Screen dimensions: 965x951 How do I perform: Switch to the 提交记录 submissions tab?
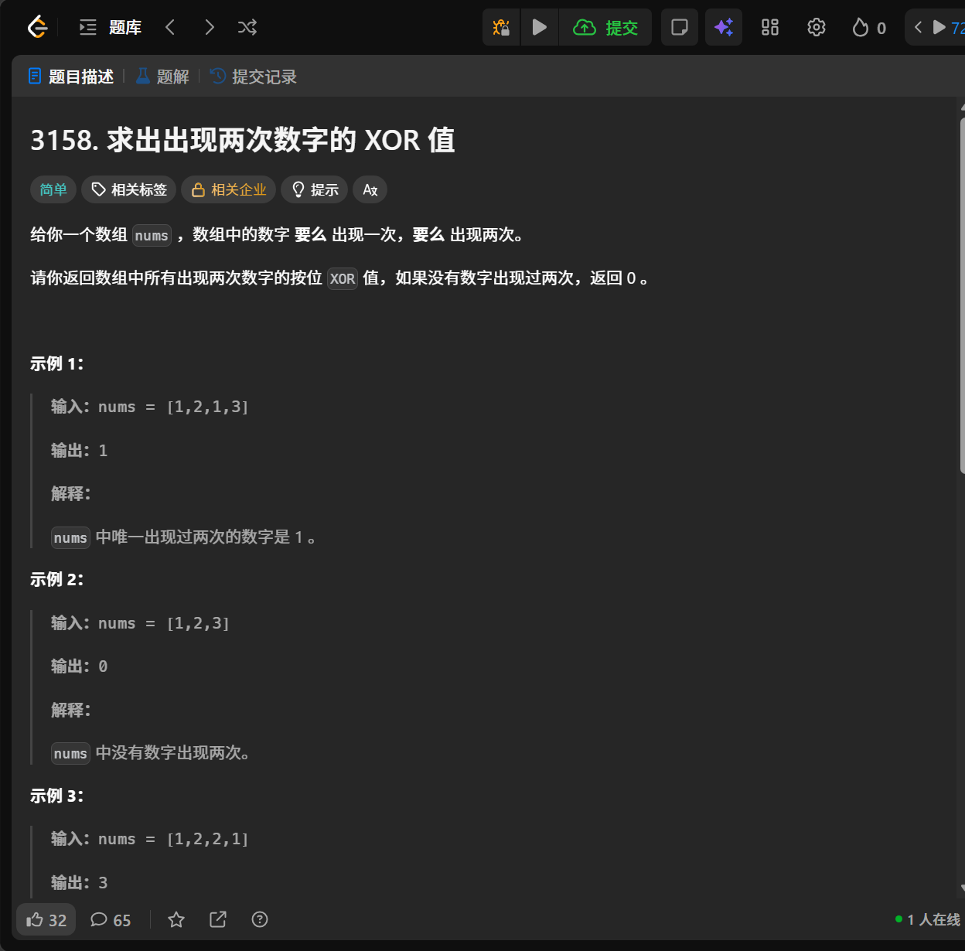[254, 77]
